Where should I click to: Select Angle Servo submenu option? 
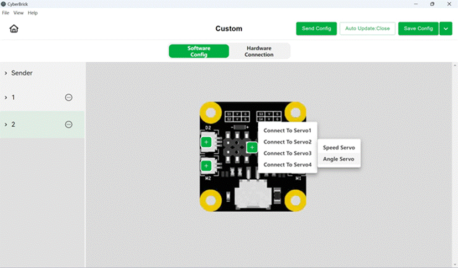339,159
